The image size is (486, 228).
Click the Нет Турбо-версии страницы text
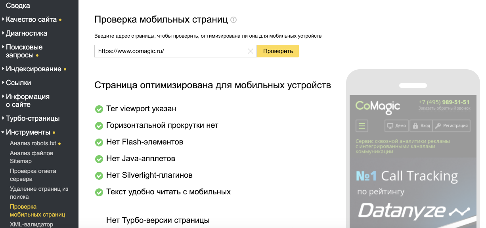click(x=158, y=220)
